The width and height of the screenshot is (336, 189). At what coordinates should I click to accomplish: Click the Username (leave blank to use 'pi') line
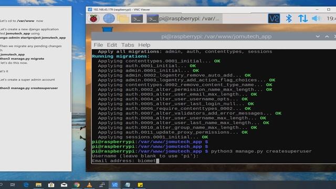click(145, 156)
